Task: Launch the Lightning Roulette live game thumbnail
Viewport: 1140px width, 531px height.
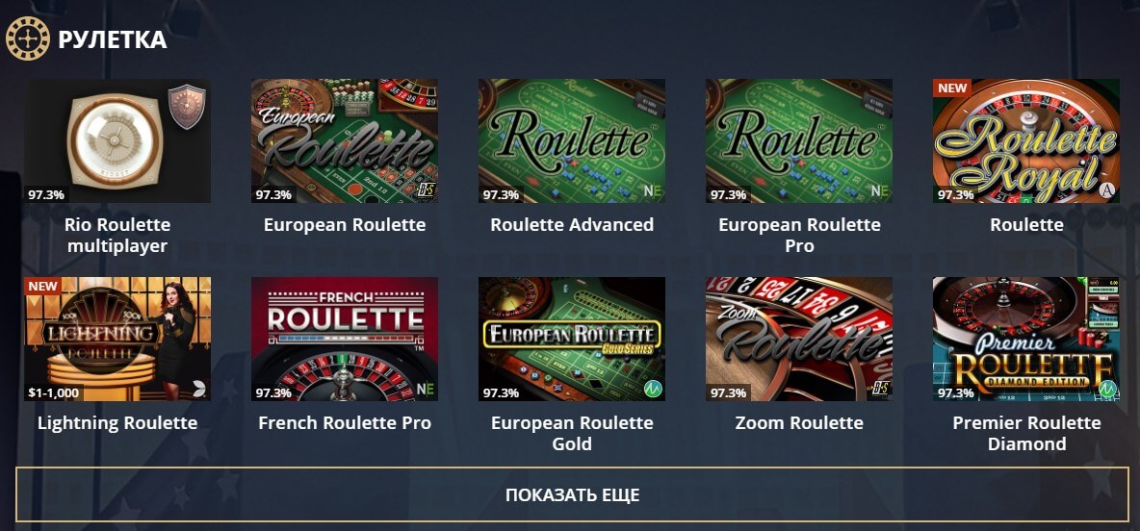Action: [x=117, y=340]
